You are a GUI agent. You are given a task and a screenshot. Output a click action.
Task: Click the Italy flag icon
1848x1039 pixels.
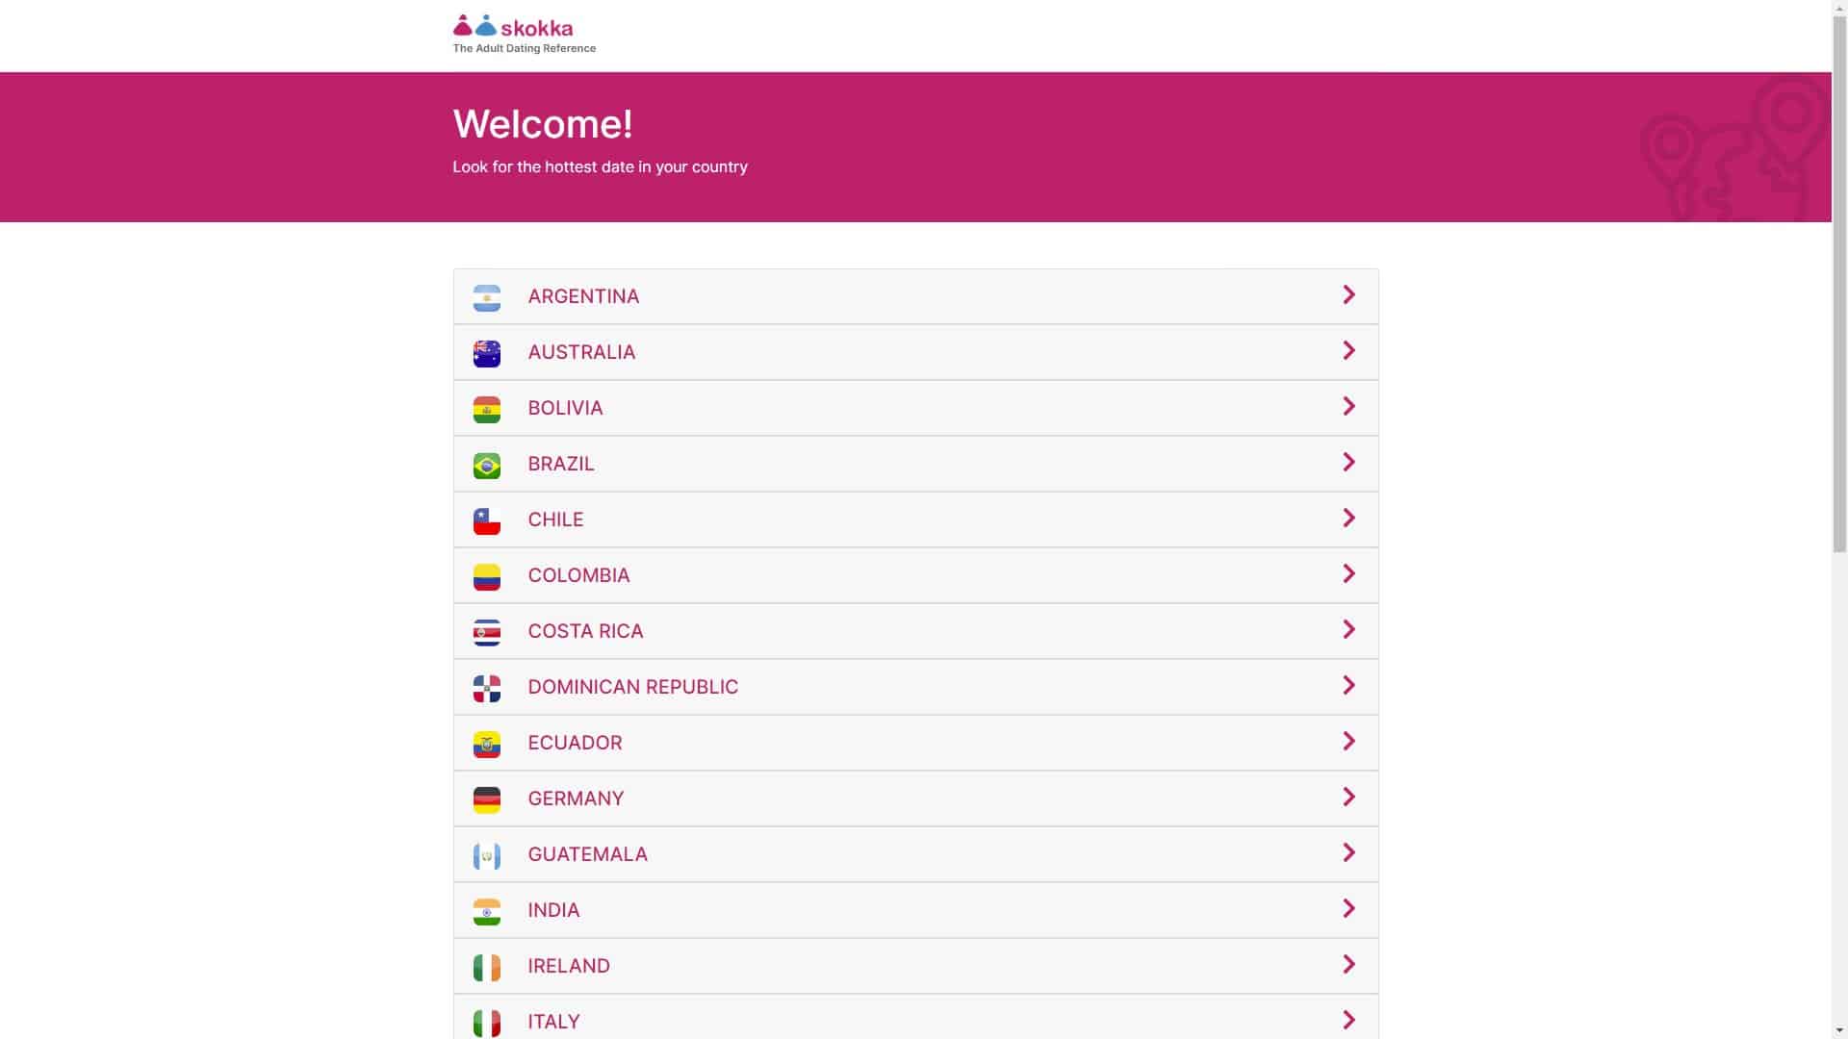pos(488,1022)
